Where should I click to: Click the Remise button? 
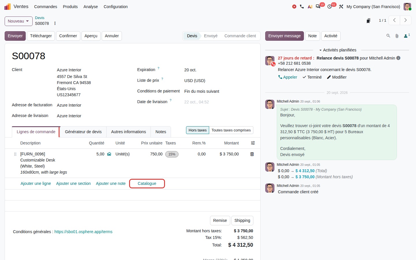point(220,220)
